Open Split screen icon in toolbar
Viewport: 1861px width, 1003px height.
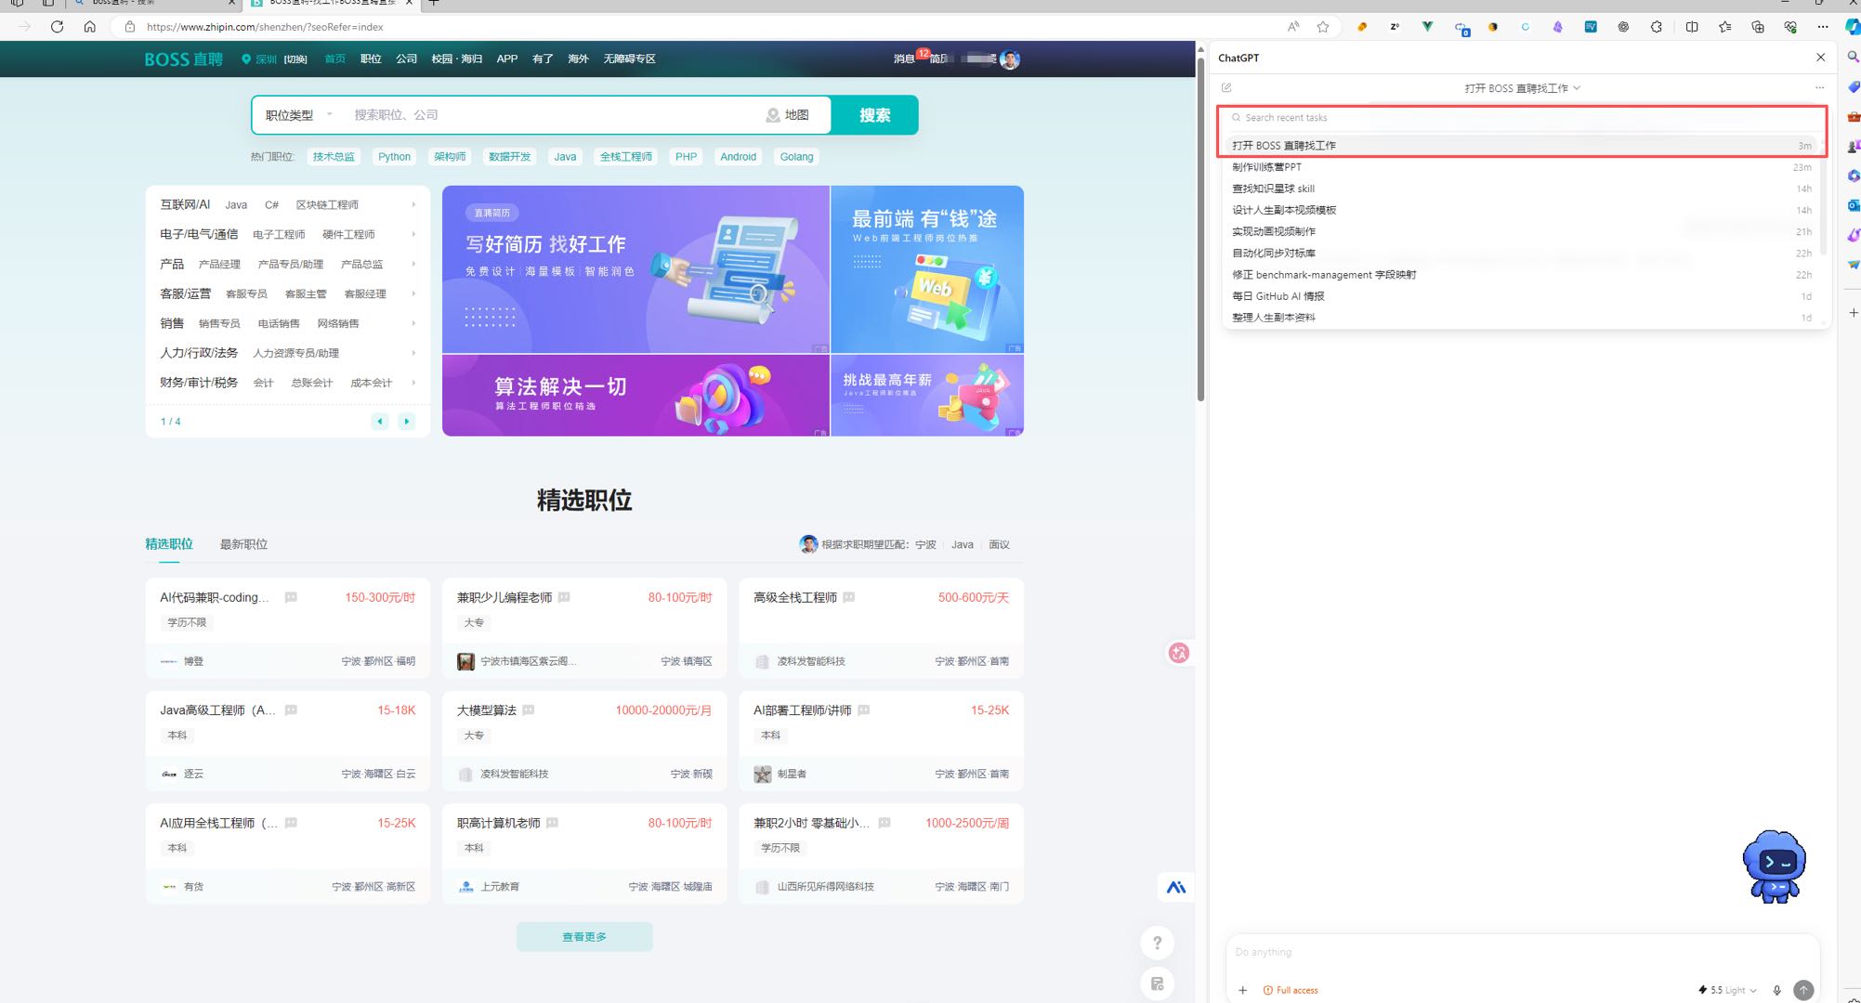click(1692, 27)
